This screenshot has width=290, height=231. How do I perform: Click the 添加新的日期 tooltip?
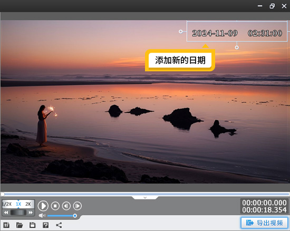point(180,60)
